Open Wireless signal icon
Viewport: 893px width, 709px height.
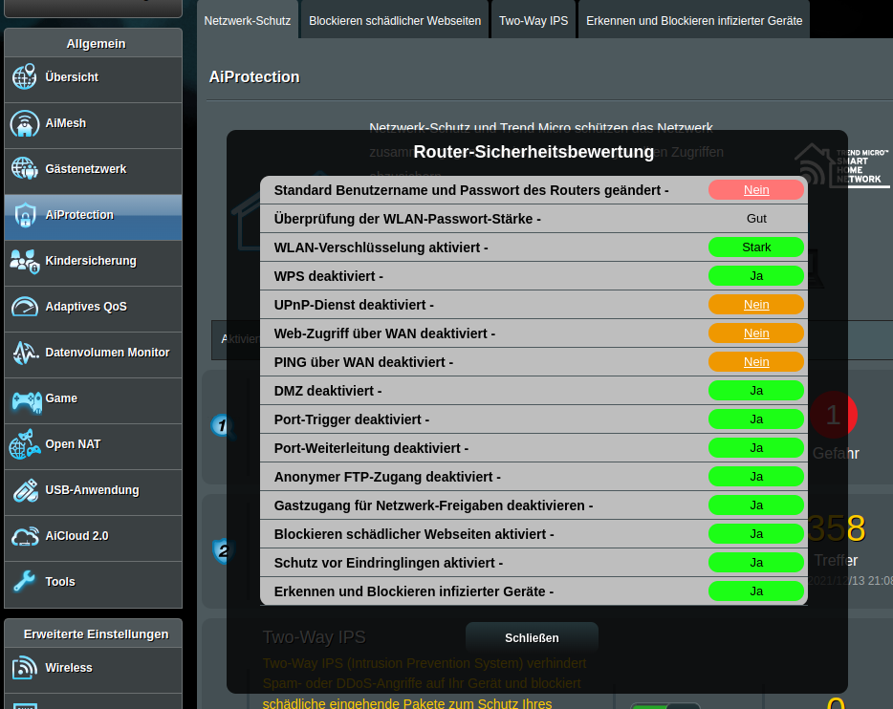tap(25, 668)
